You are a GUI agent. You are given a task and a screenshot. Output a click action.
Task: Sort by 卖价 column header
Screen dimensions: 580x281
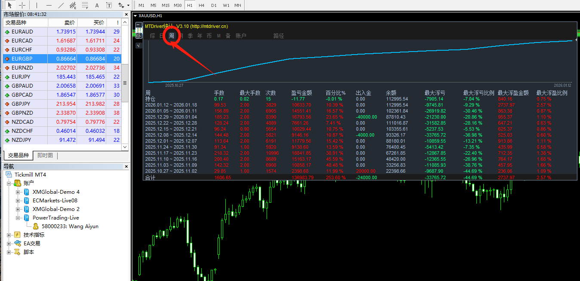(62, 23)
